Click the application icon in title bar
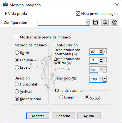 click(5, 5)
